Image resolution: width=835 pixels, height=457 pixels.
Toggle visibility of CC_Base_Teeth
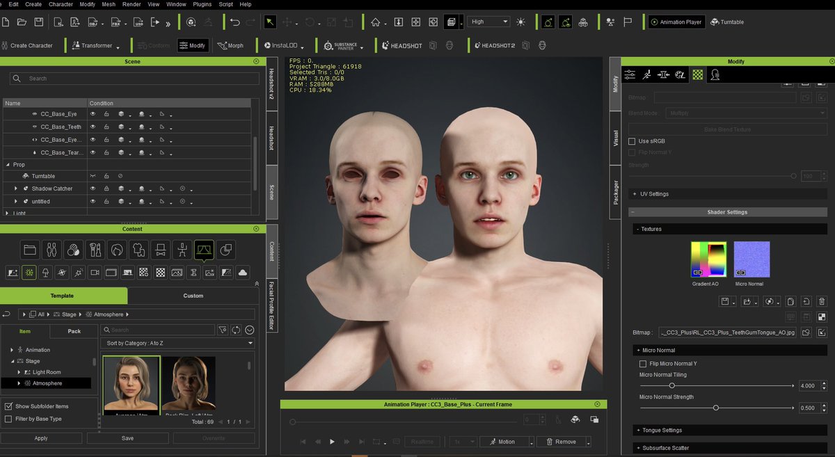pyautogui.click(x=93, y=127)
